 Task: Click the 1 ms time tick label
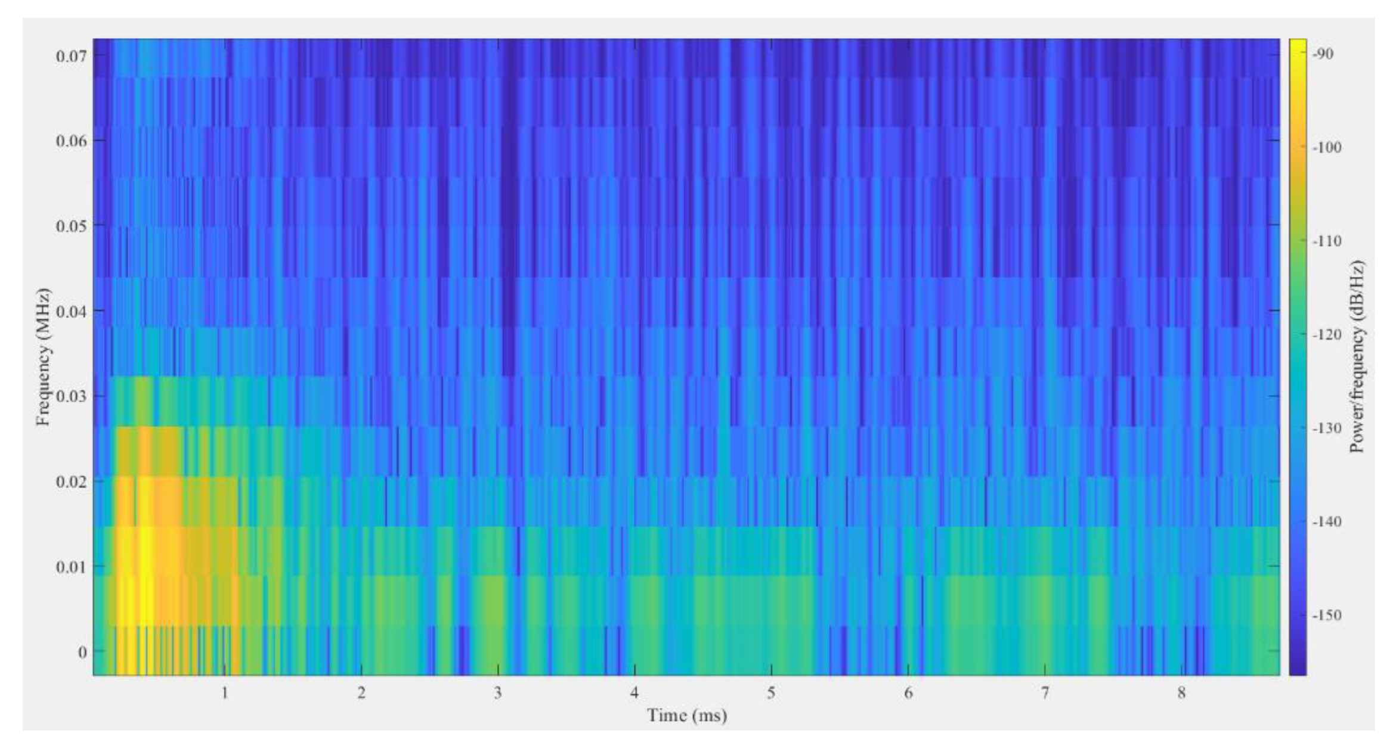point(225,693)
